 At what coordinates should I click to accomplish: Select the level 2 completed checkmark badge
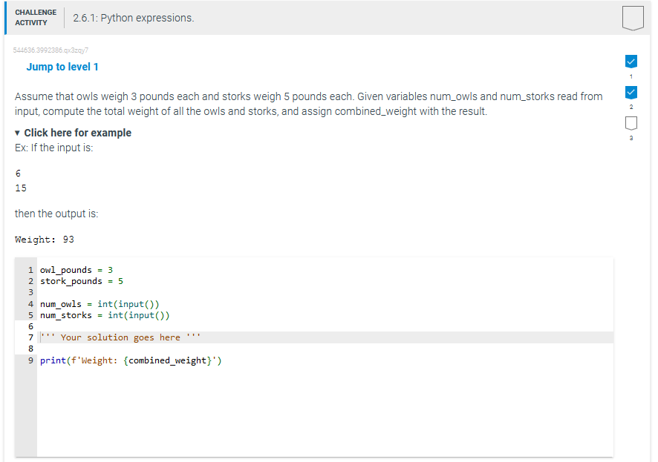(631, 93)
